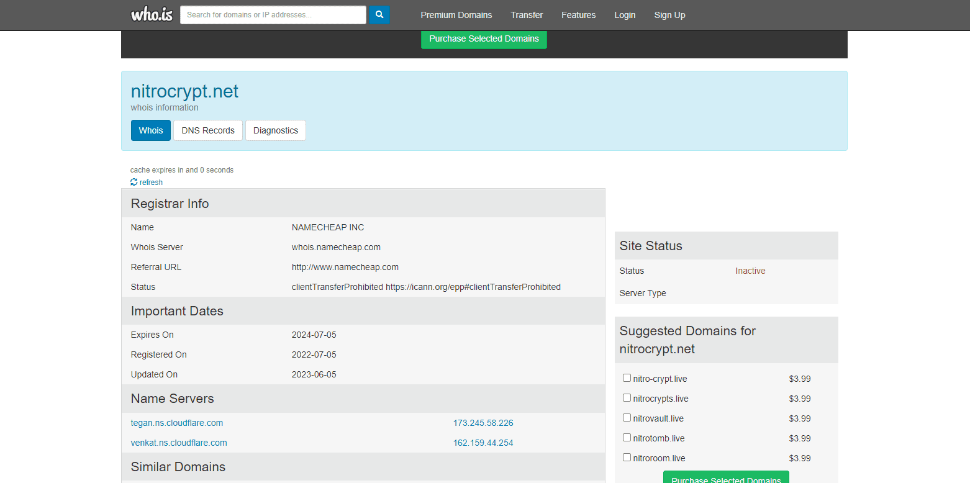The image size is (970, 483).
Task: Switch to the DNS Records tab
Action: point(208,130)
